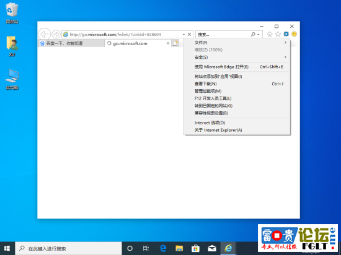341x255 pixels.
Task: Open 管理加载项(M) menu entry
Action: click(x=237, y=91)
